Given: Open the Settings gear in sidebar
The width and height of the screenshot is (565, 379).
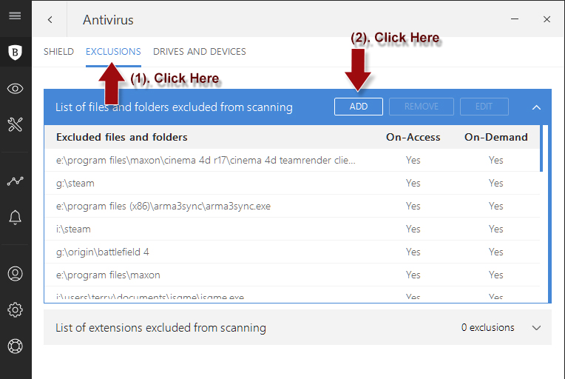Looking at the screenshot, I should point(15,309).
